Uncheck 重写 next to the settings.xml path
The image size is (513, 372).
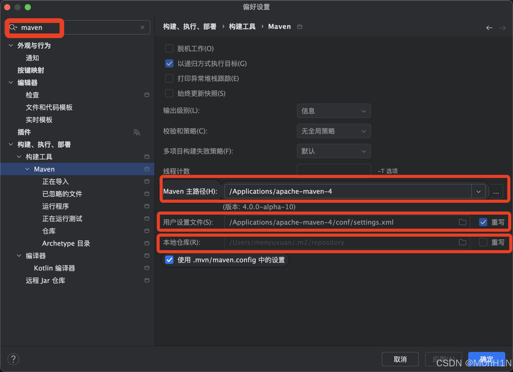coord(483,222)
